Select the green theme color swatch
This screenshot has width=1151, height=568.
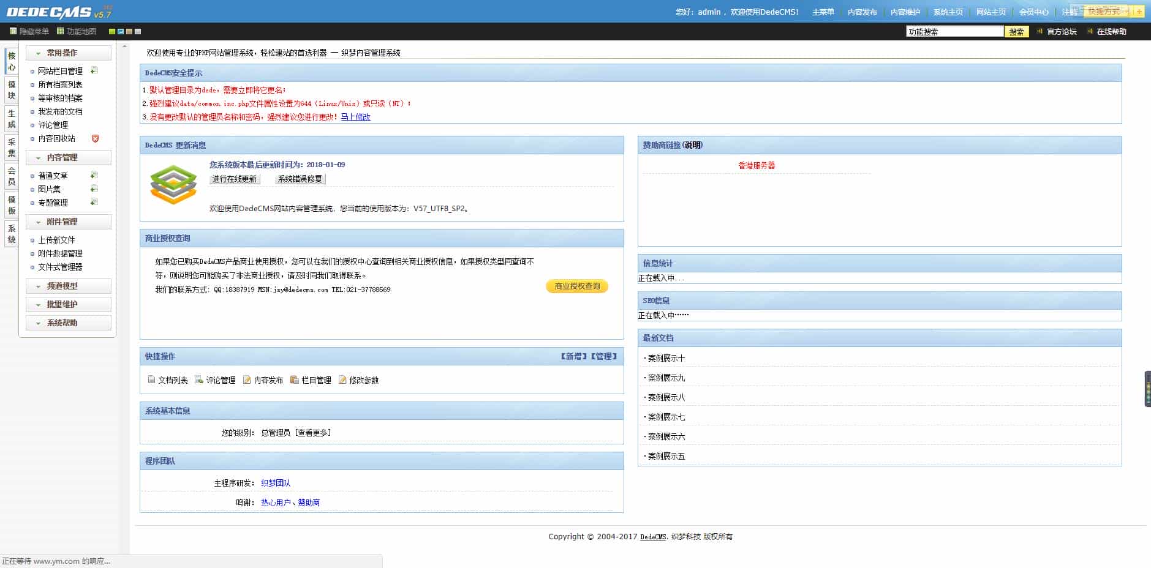[112, 31]
